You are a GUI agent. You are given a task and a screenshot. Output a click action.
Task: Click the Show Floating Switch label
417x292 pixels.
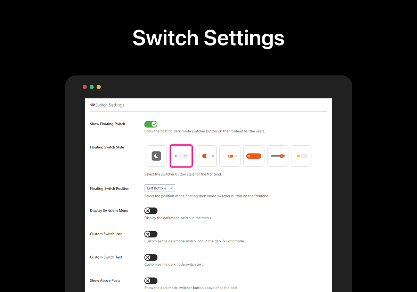(107, 124)
